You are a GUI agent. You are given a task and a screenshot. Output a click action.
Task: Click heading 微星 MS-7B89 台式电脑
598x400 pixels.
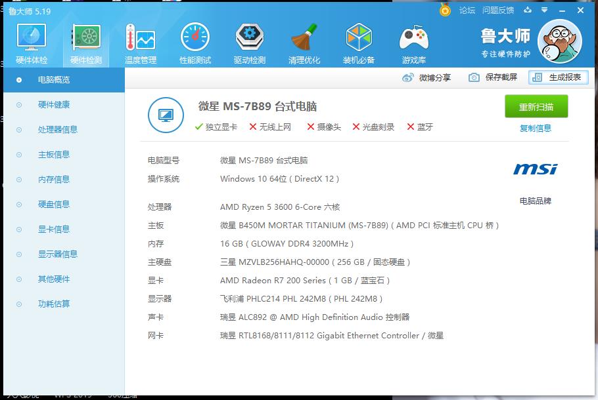click(258, 106)
